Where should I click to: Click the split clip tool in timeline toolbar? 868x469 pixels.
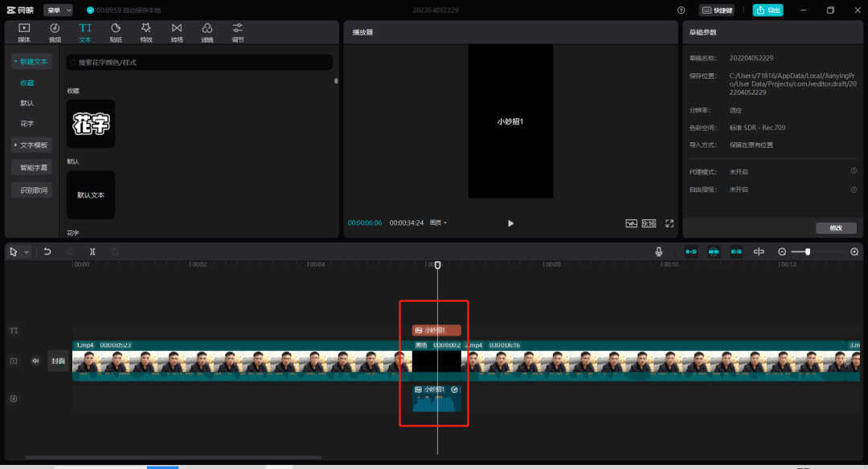pos(92,251)
